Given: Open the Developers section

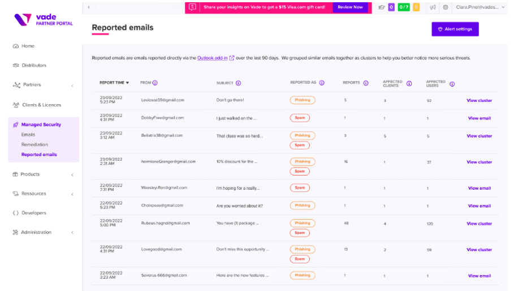Looking at the screenshot, I should [34, 213].
